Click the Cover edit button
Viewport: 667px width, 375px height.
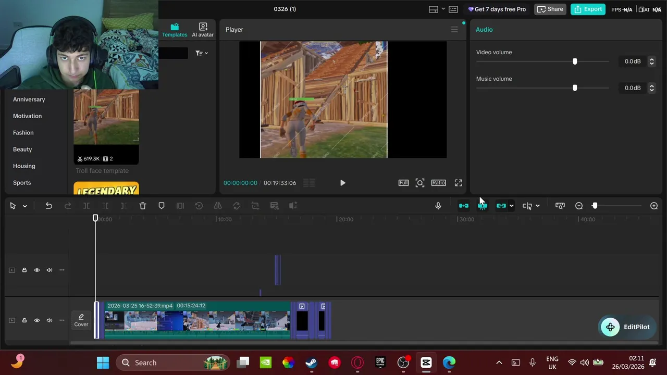81,320
